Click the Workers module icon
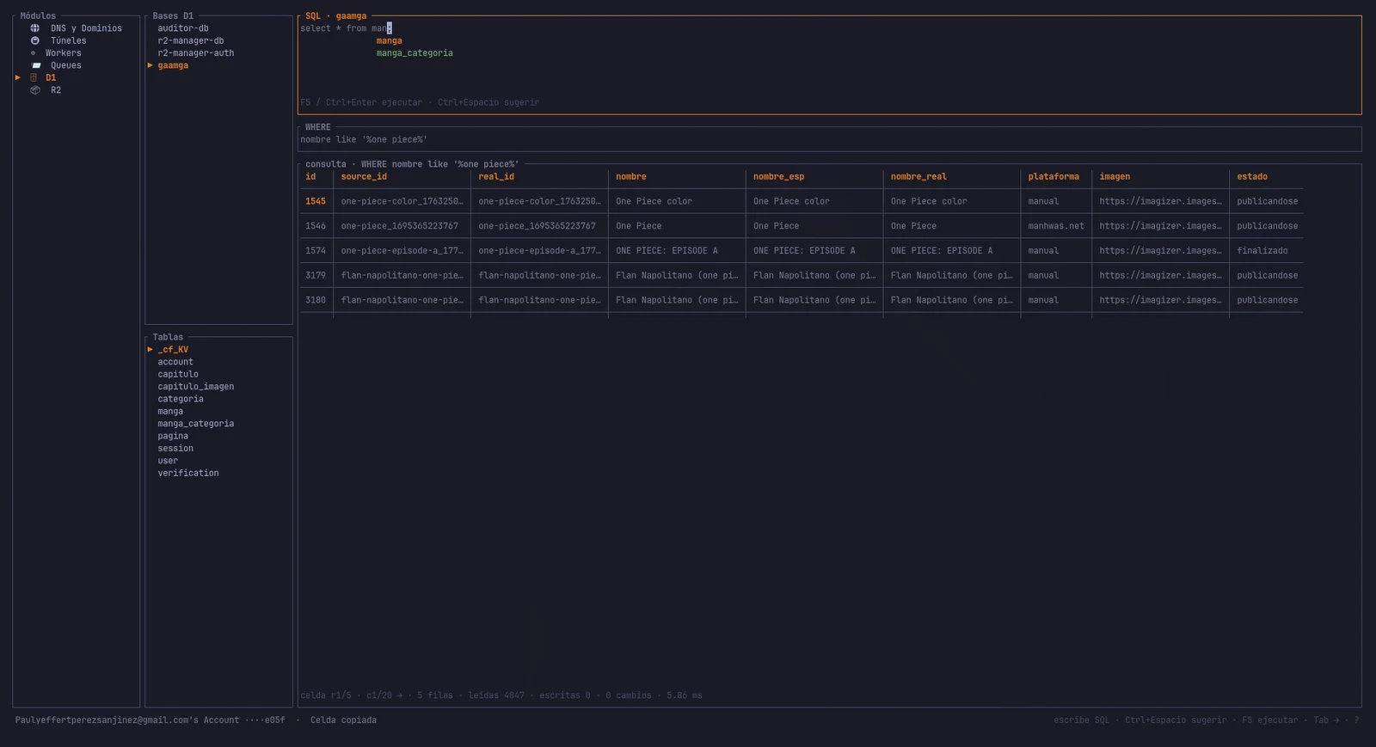The height and width of the screenshot is (747, 1376). pos(34,53)
